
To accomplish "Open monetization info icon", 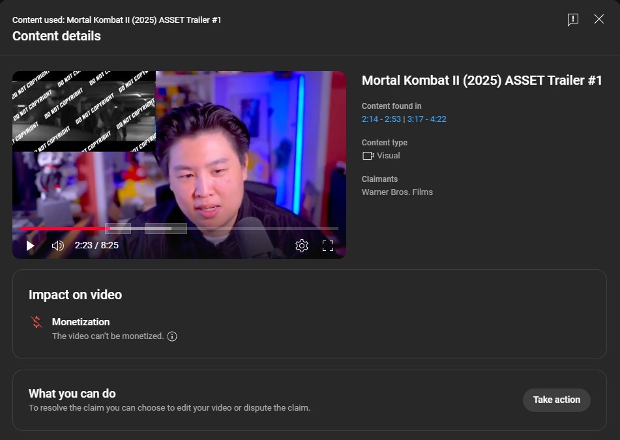I will click(x=172, y=336).
